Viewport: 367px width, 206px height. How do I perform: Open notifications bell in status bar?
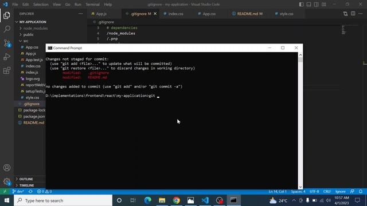click(361, 192)
